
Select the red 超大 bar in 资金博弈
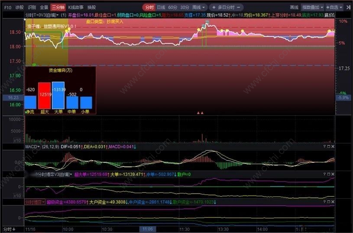(x=44, y=95)
